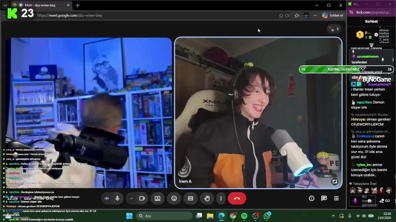This screenshot has width=396, height=222.
Task: Open Copilot Sohbet et button
Action: tap(333, 15)
